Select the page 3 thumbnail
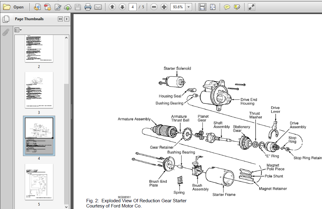The width and height of the screenshot is (322, 209). point(39,90)
